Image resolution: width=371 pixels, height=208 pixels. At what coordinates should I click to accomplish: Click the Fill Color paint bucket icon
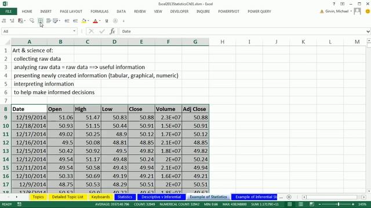point(83,21)
